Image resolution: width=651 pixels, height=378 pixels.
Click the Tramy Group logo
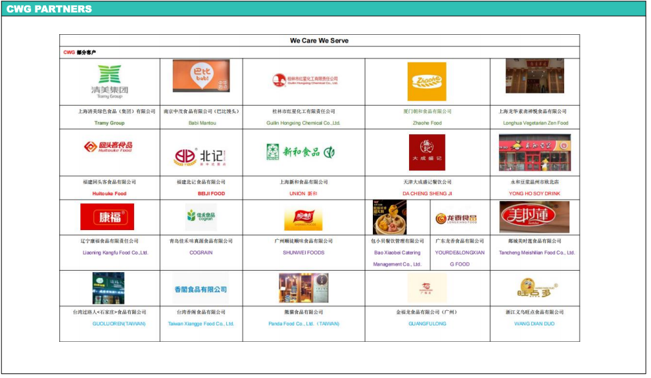coord(109,82)
